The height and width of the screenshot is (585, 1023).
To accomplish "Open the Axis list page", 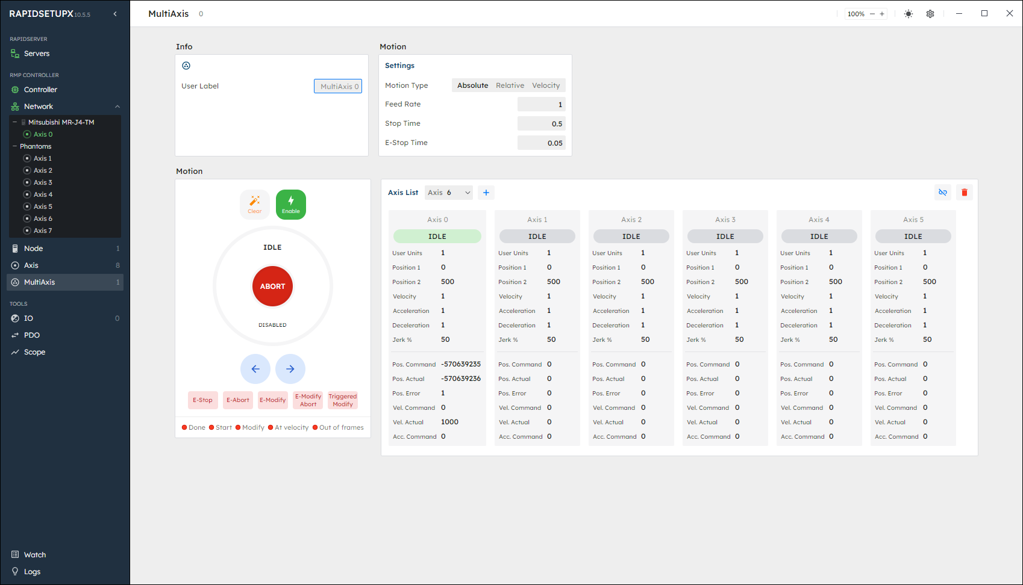I will click(x=65, y=265).
